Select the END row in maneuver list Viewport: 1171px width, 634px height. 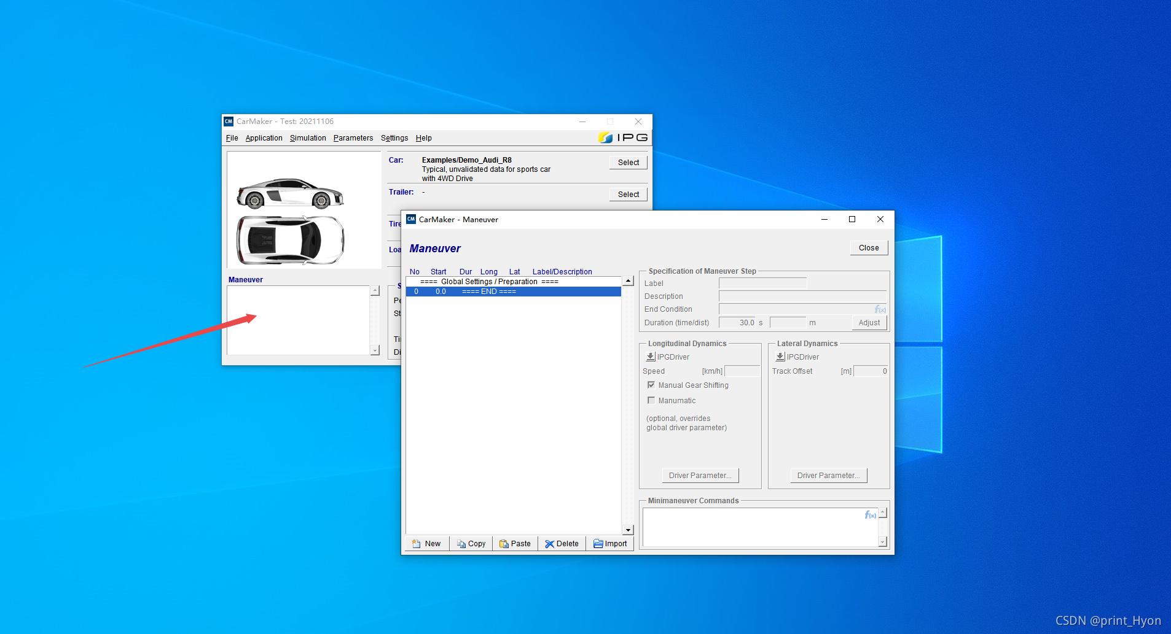click(514, 292)
